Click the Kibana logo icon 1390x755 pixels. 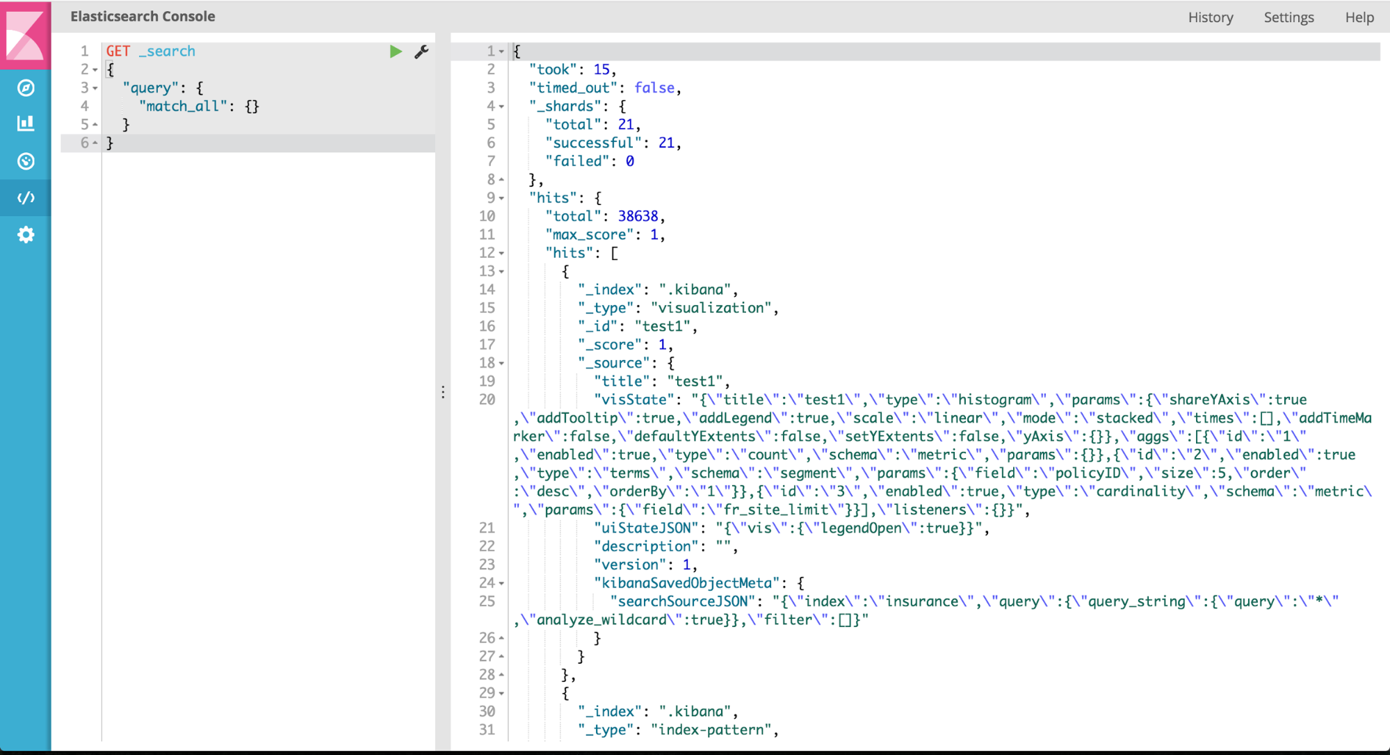tap(25, 34)
